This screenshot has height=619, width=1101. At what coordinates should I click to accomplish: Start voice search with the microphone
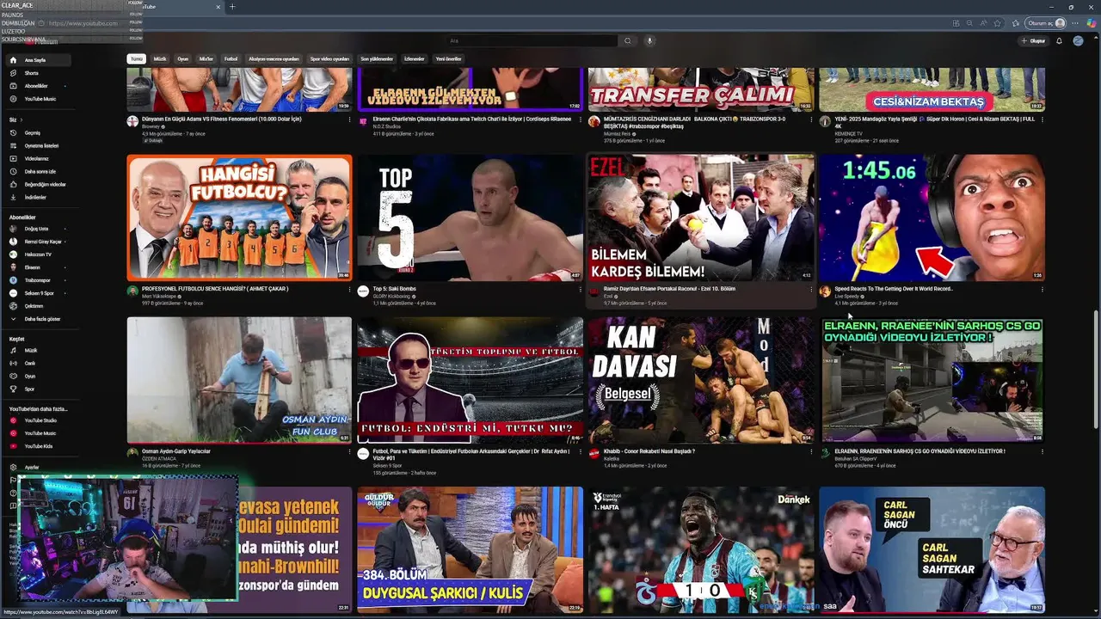pos(649,40)
